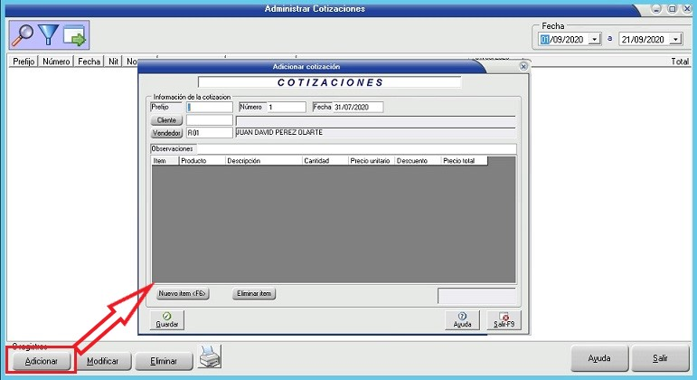Image resolution: width=697 pixels, height=380 pixels.
Task: Click the Número input field
Action: coord(286,107)
